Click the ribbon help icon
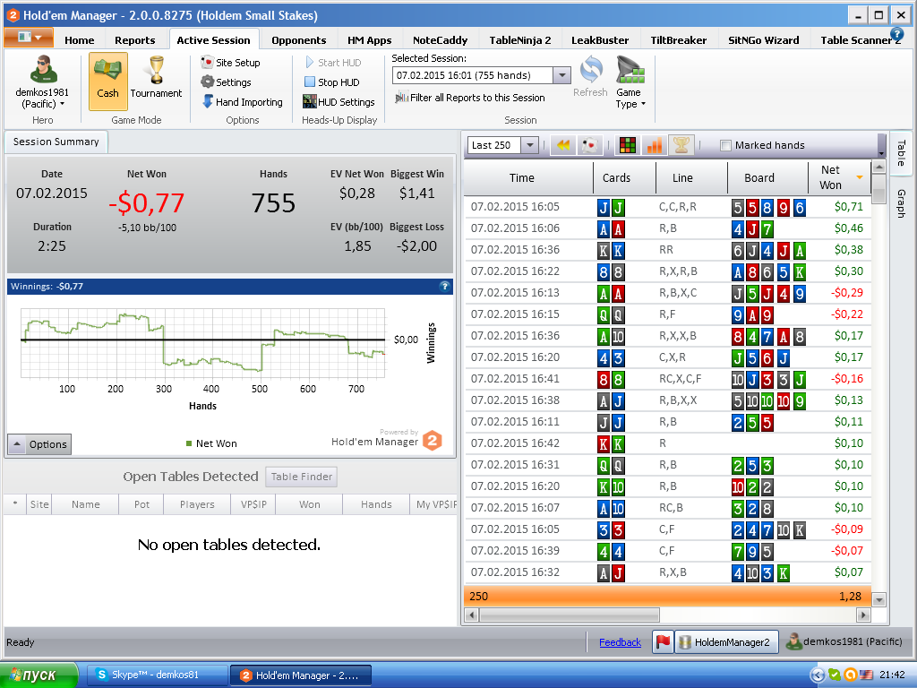 click(897, 35)
